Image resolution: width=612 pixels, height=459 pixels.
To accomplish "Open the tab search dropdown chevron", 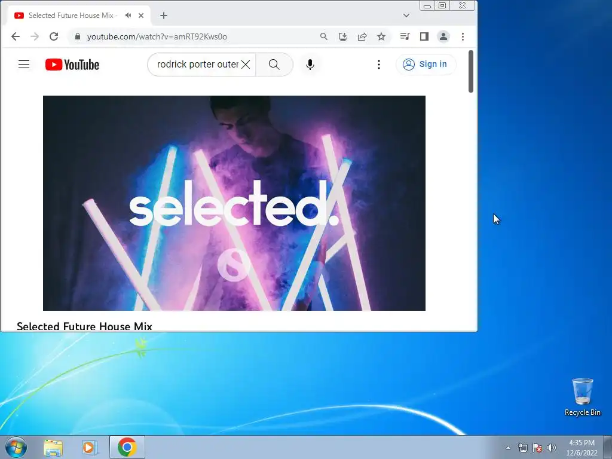I will (406, 16).
